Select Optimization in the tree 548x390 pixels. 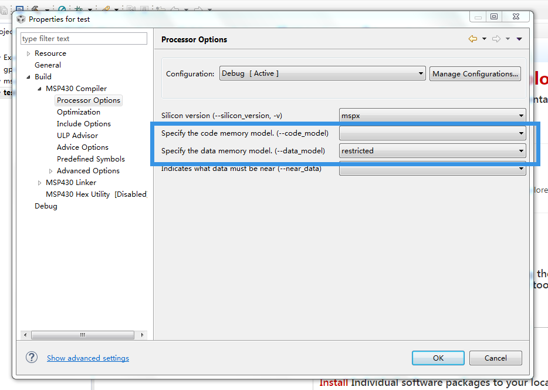tap(79, 112)
